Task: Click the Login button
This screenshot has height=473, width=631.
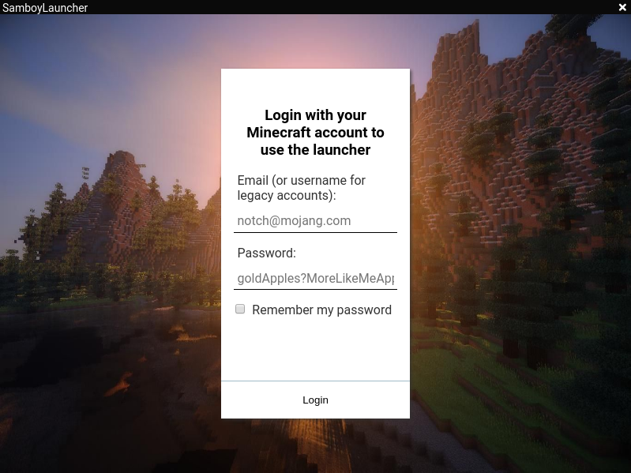Action: click(315, 400)
